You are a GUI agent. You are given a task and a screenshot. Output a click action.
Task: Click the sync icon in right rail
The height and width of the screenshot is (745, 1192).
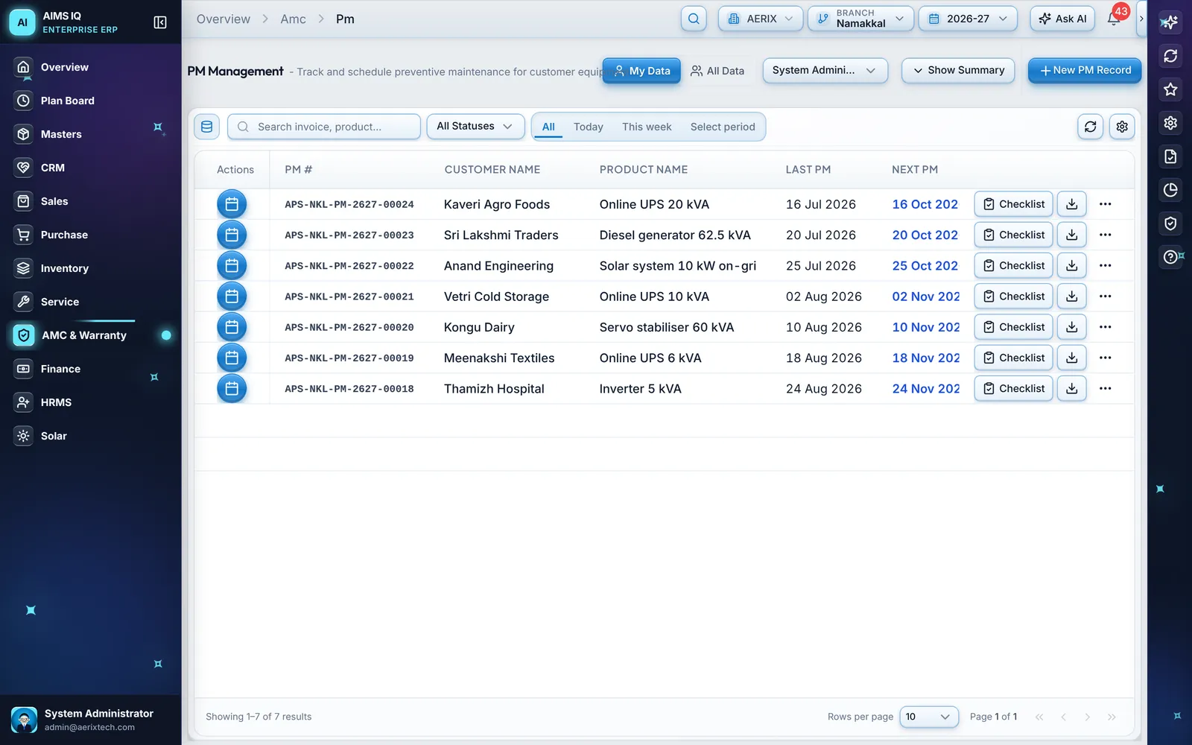tap(1170, 56)
